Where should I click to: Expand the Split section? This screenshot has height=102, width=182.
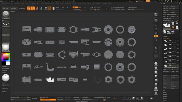[164, 90]
